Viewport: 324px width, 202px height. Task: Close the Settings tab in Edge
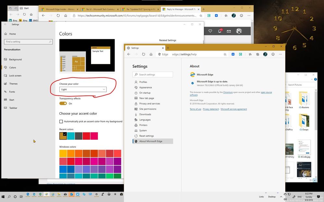(163, 48)
